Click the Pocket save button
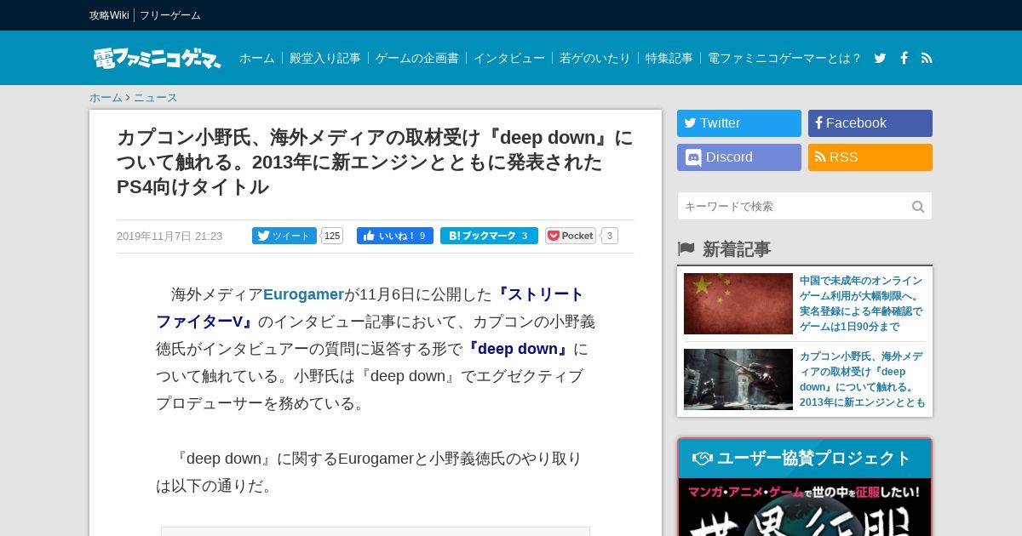Viewport: 1022px width, 536px height. [571, 236]
